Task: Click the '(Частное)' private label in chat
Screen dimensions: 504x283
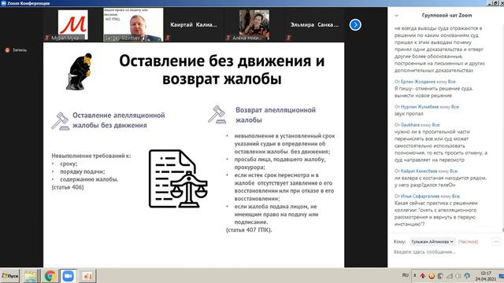Action: point(468,241)
